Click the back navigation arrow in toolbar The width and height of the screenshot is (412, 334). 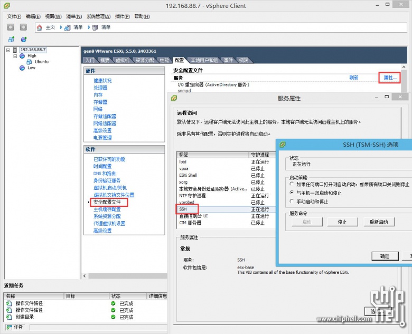point(11,27)
